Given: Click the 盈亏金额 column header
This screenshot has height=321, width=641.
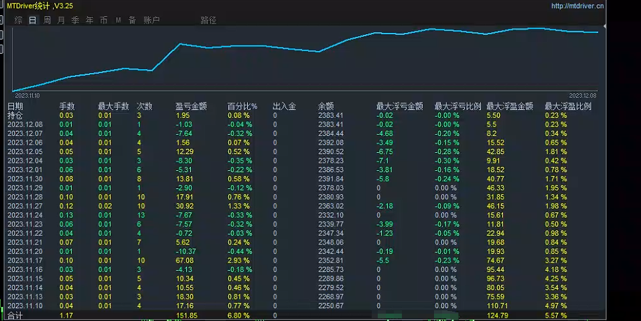Looking at the screenshot, I should click(192, 107).
